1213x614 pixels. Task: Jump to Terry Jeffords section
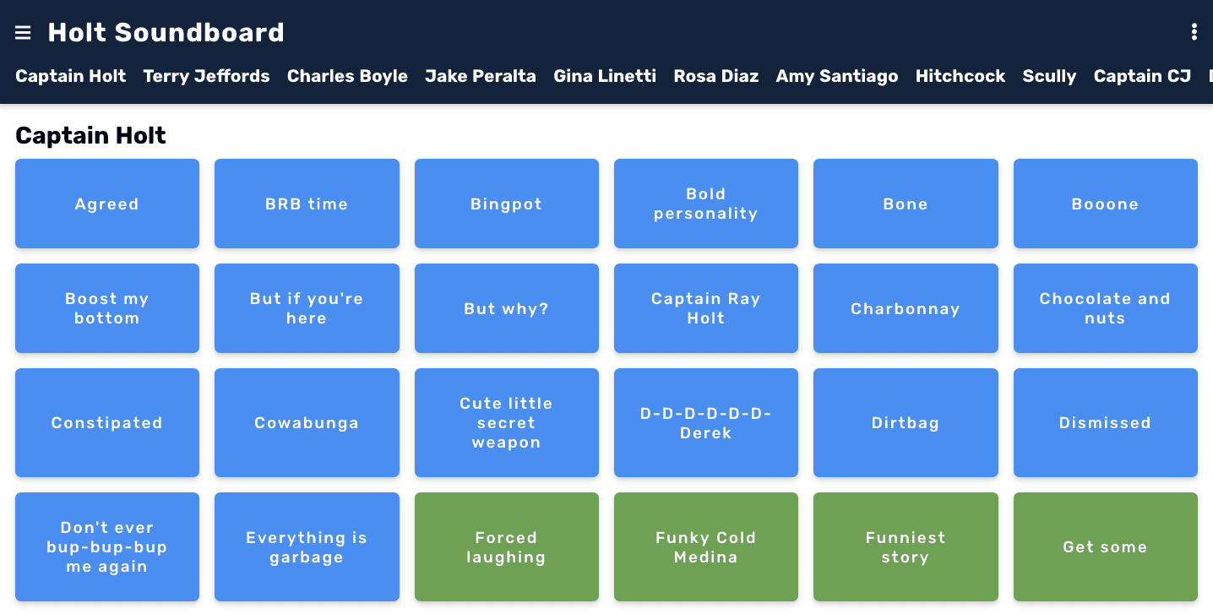point(206,76)
